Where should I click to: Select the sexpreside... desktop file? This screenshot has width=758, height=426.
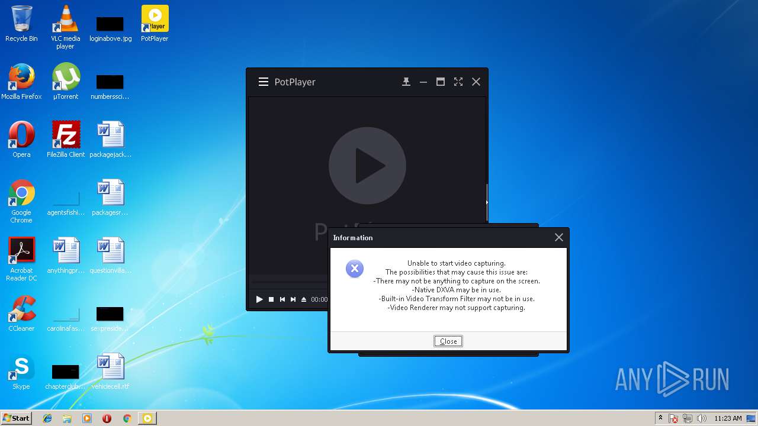(110, 319)
